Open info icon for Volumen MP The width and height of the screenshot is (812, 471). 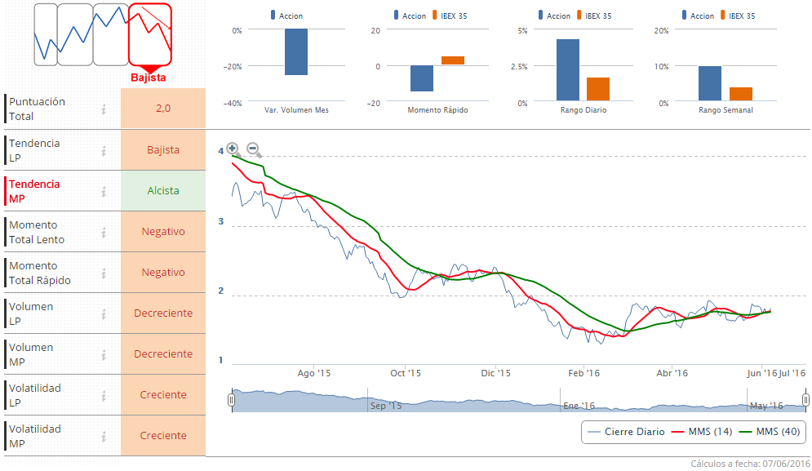coord(104,355)
